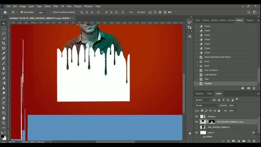The image size is (261, 147).
Task: Switch to the Channels tab
Action: (x=199, y=94)
